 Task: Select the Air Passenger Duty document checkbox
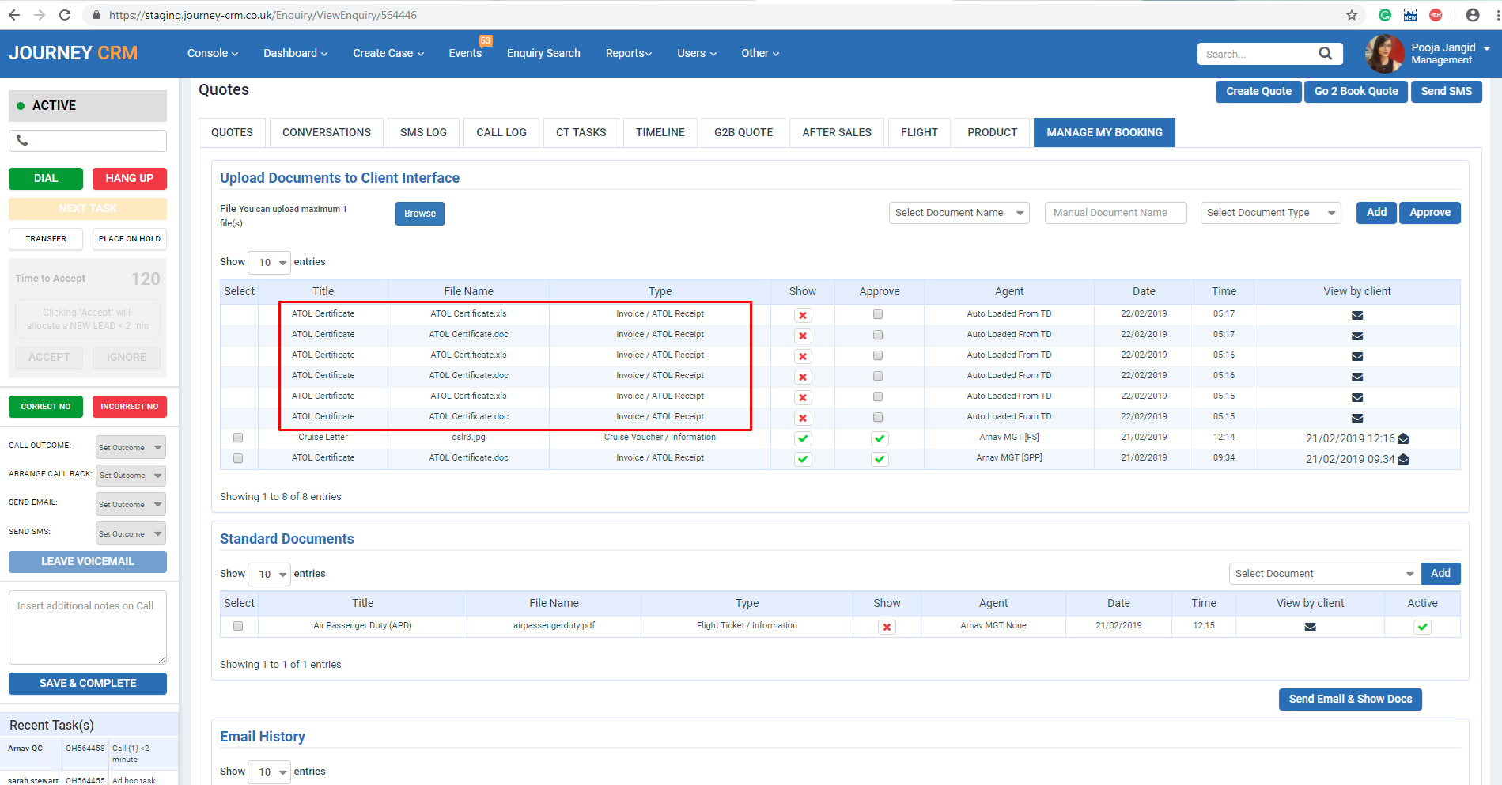click(238, 626)
